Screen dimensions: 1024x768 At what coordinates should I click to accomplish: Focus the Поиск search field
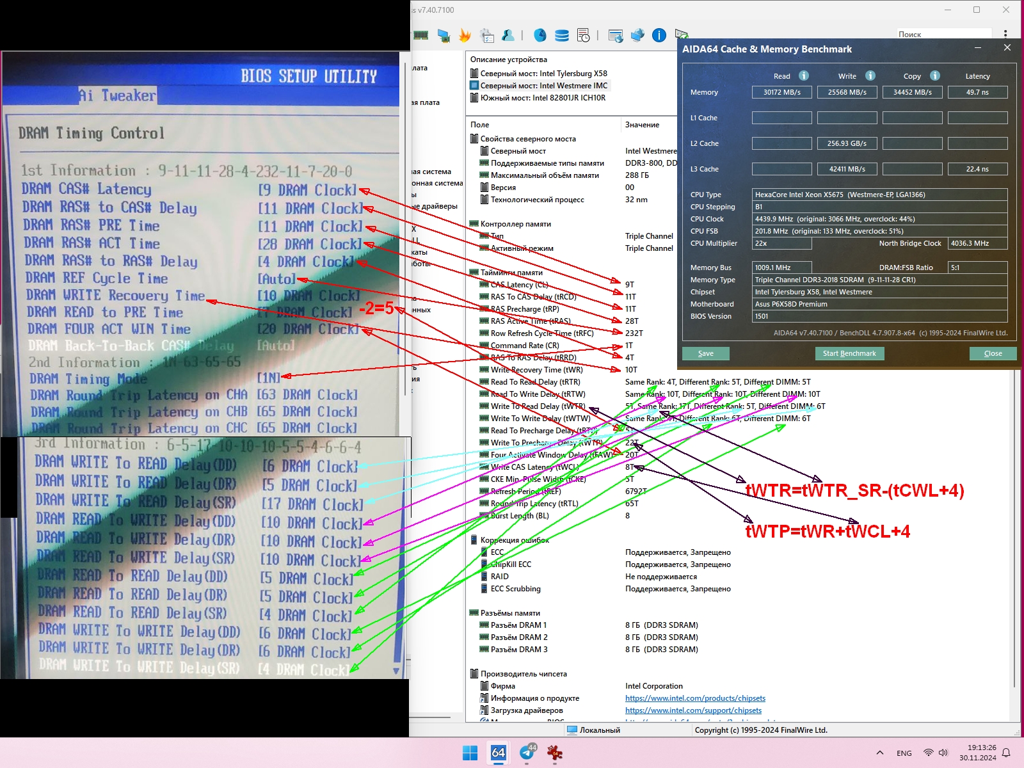tap(943, 35)
